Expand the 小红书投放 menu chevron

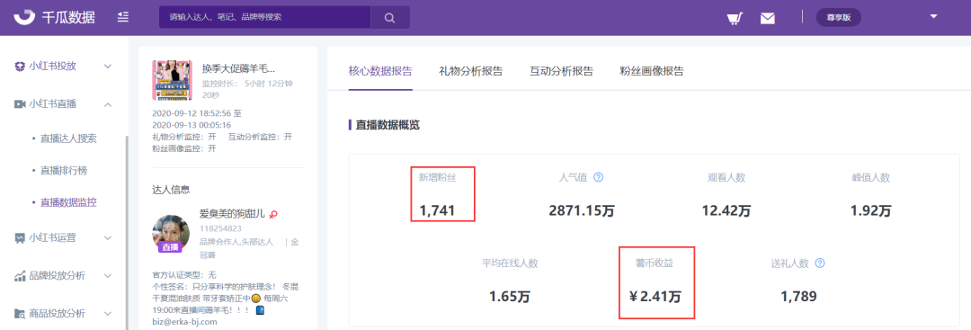[108, 67]
